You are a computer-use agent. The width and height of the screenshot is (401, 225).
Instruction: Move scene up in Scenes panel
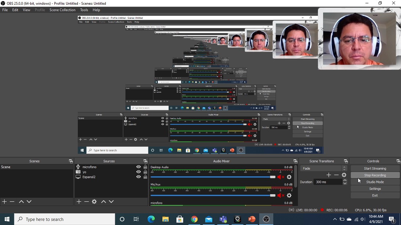[21, 202]
